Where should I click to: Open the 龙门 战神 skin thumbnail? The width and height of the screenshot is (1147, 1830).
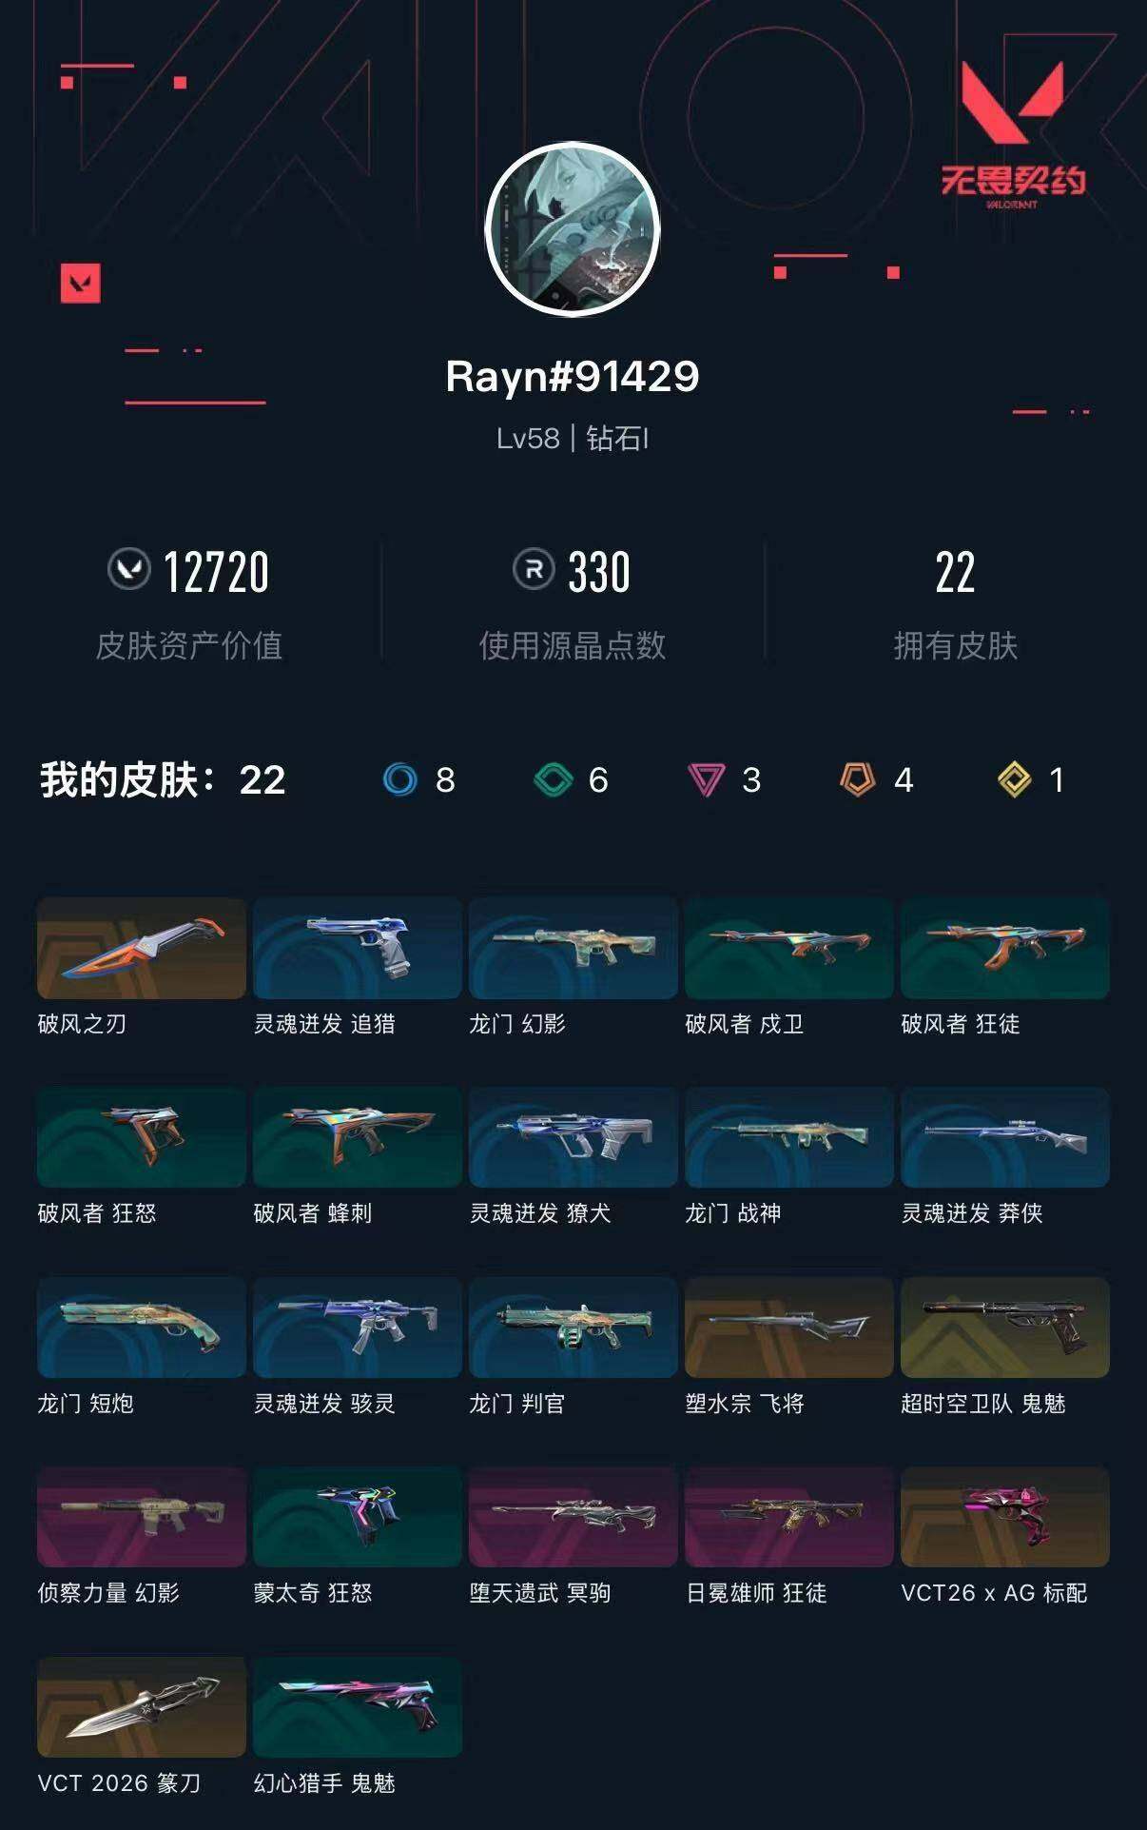789,1137
